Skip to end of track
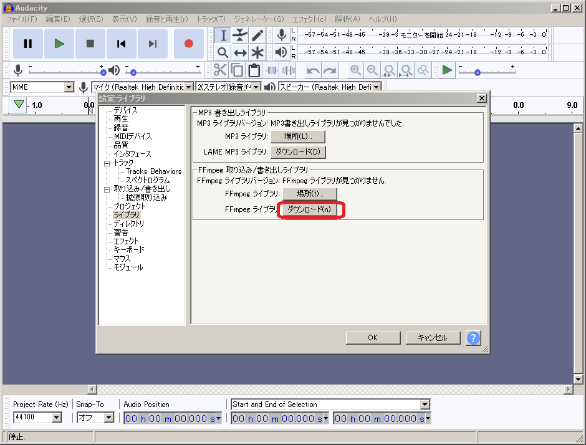The width and height of the screenshot is (586, 445). pos(153,44)
